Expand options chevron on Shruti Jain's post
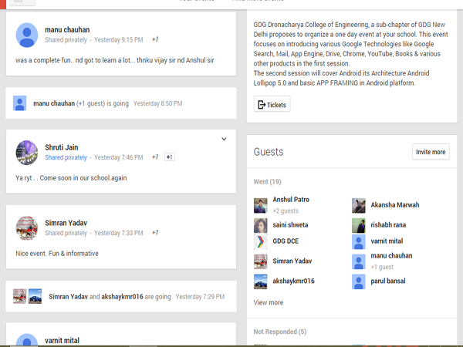The image size is (463, 347). [x=224, y=139]
